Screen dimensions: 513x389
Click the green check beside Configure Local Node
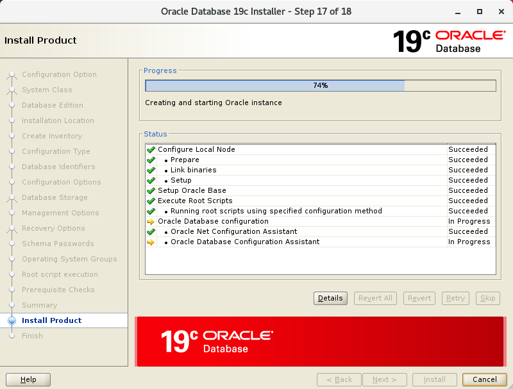click(x=151, y=150)
